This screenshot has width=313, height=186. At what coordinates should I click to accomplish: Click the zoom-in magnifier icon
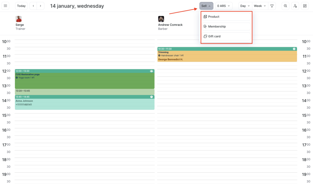[285, 6]
